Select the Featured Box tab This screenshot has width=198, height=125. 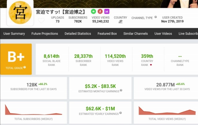tap(107, 34)
